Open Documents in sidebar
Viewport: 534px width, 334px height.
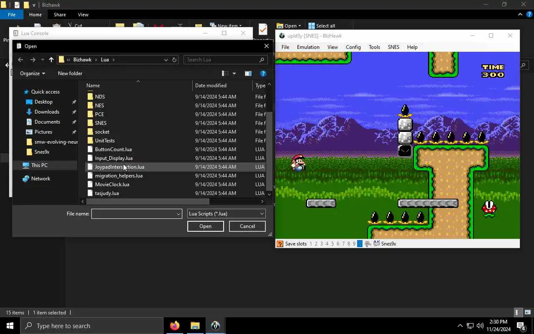click(x=47, y=122)
